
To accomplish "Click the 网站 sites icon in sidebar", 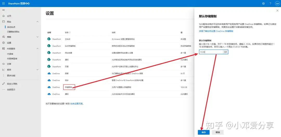I will [x=3, y=22].
